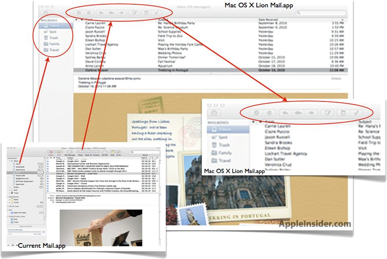Click the Details link in the Lion Mail message header

pyautogui.click(x=336, y=79)
